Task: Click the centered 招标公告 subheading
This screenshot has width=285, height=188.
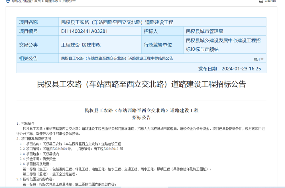Action: (141, 118)
